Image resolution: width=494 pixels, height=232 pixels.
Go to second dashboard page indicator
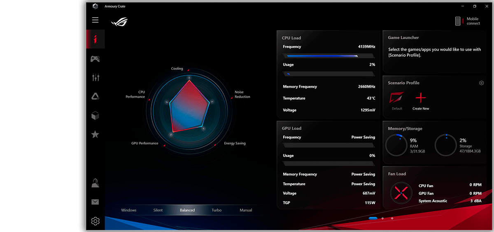383,218
